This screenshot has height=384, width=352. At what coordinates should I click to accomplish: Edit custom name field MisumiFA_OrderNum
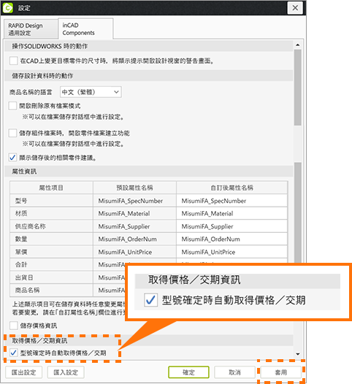tap(232, 239)
